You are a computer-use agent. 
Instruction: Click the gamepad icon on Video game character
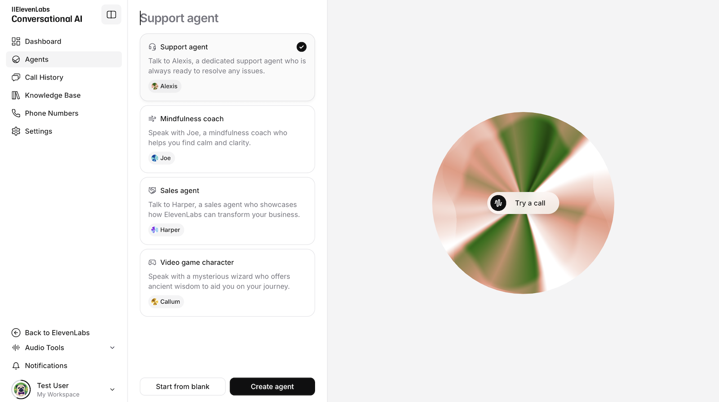152,262
